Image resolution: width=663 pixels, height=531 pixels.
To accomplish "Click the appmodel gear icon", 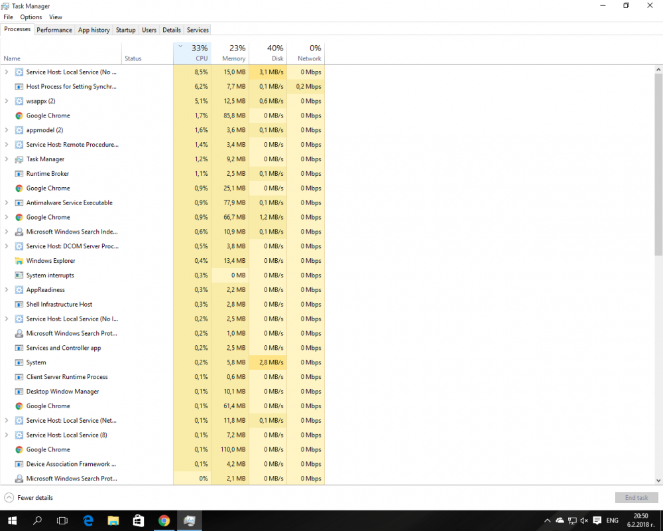I will pyautogui.click(x=19, y=130).
